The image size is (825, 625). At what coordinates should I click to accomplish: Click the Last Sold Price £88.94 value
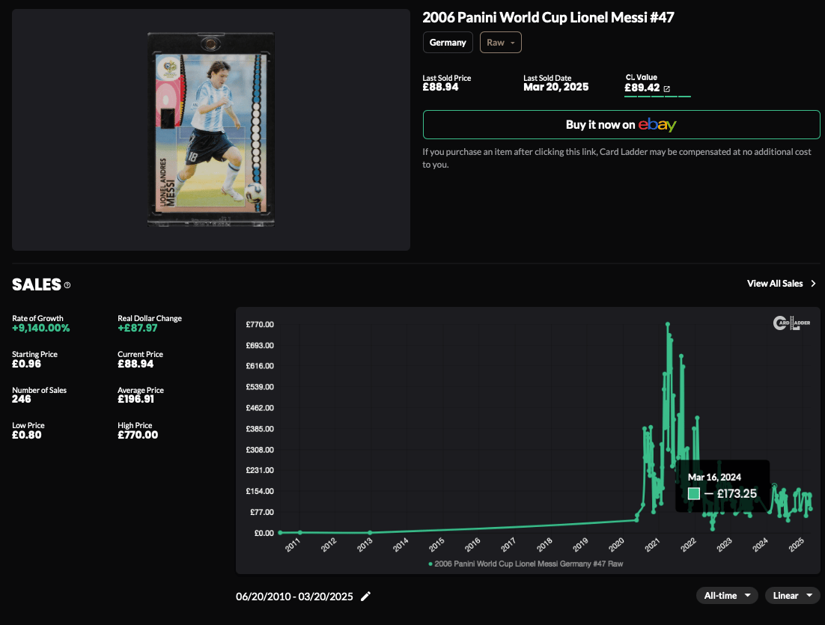(440, 88)
